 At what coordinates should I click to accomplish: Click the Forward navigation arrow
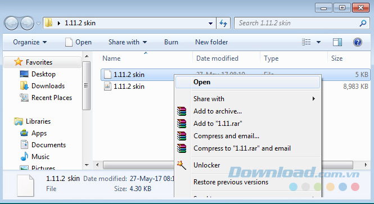27,23
